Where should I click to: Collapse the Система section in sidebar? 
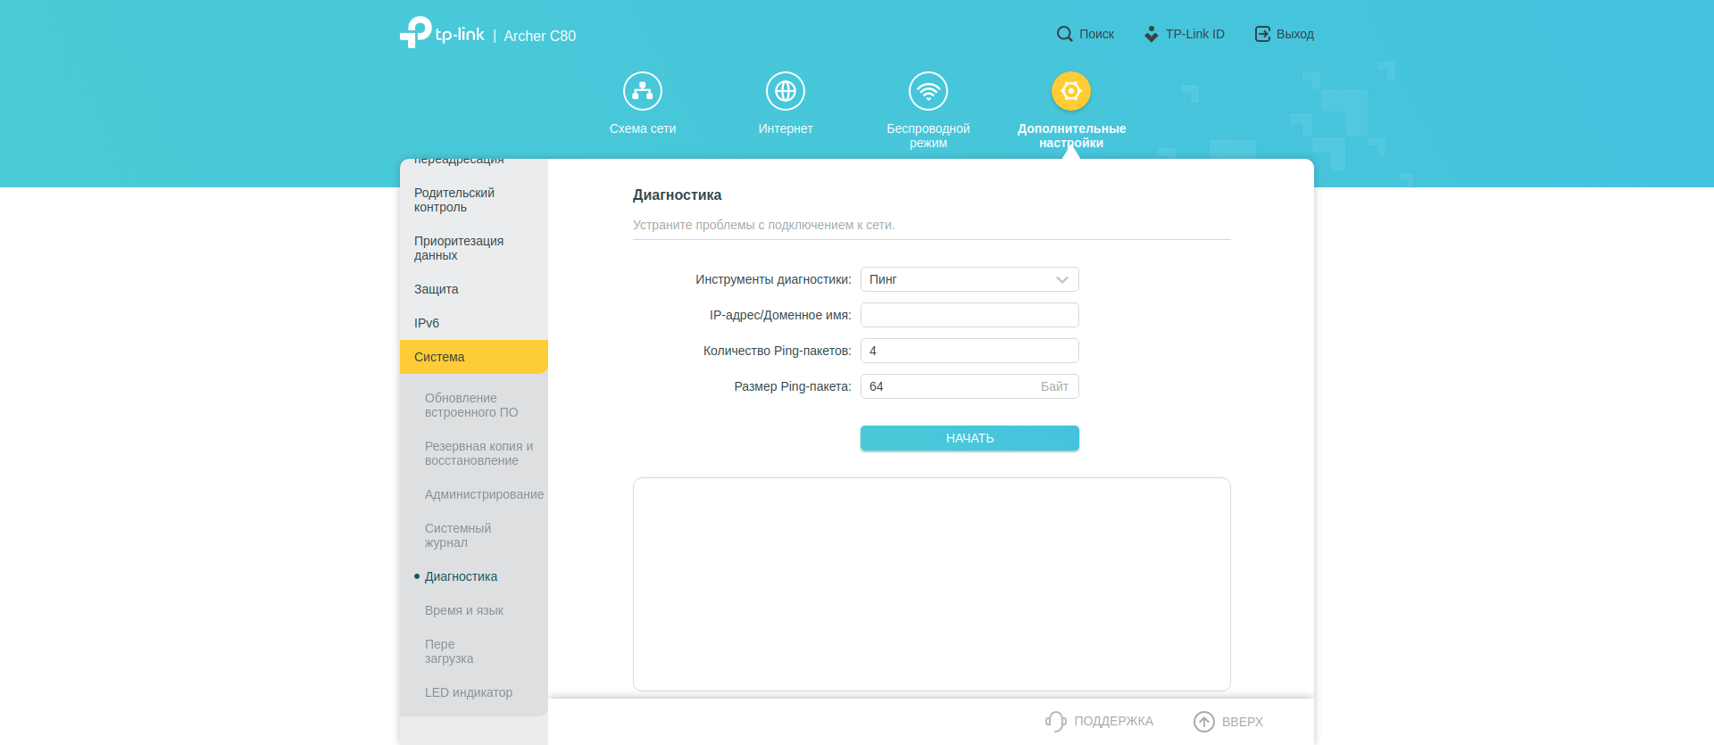point(473,357)
